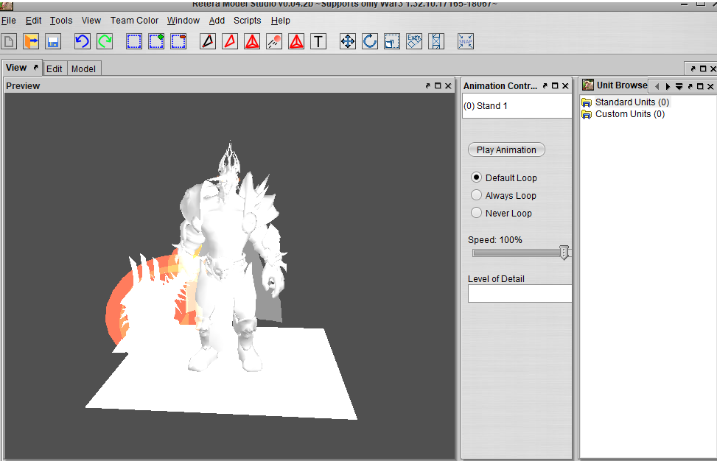Image resolution: width=717 pixels, height=461 pixels.
Task: Activate the Extend tool icon
Action: (x=436, y=41)
